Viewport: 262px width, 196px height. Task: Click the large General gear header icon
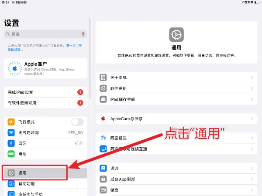[x=176, y=35]
